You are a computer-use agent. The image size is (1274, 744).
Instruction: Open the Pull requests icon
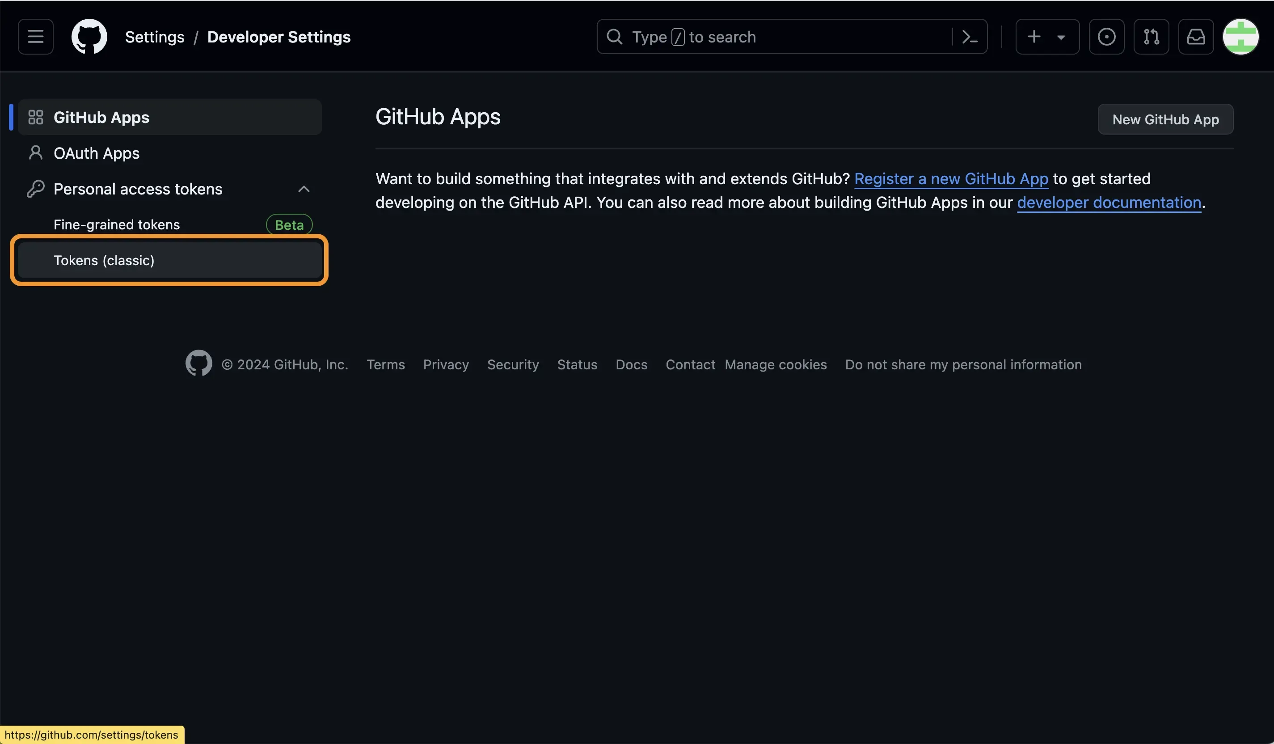(x=1151, y=36)
